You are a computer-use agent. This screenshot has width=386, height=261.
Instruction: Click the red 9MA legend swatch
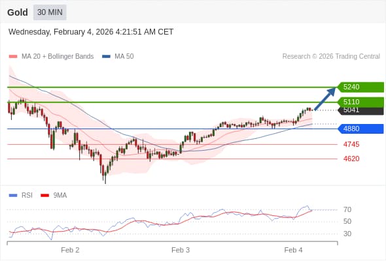[x=44, y=196]
